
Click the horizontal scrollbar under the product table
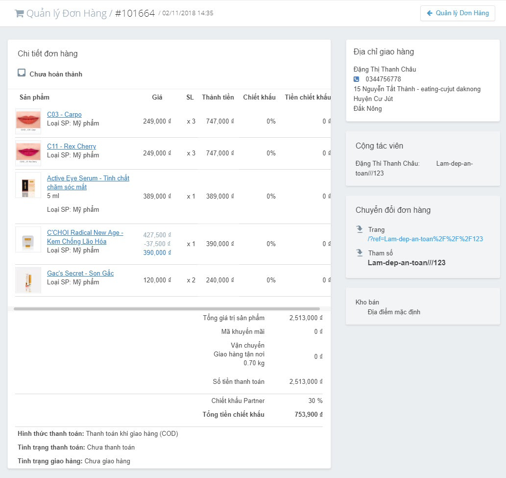tap(167, 309)
